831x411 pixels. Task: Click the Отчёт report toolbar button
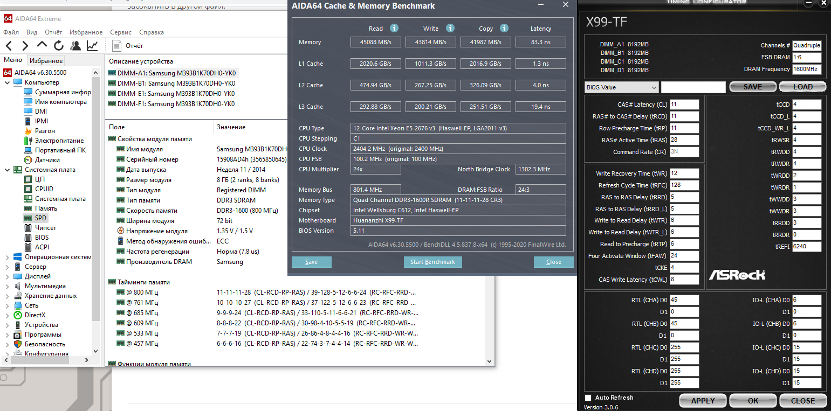pyautogui.click(x=127, y=46)
